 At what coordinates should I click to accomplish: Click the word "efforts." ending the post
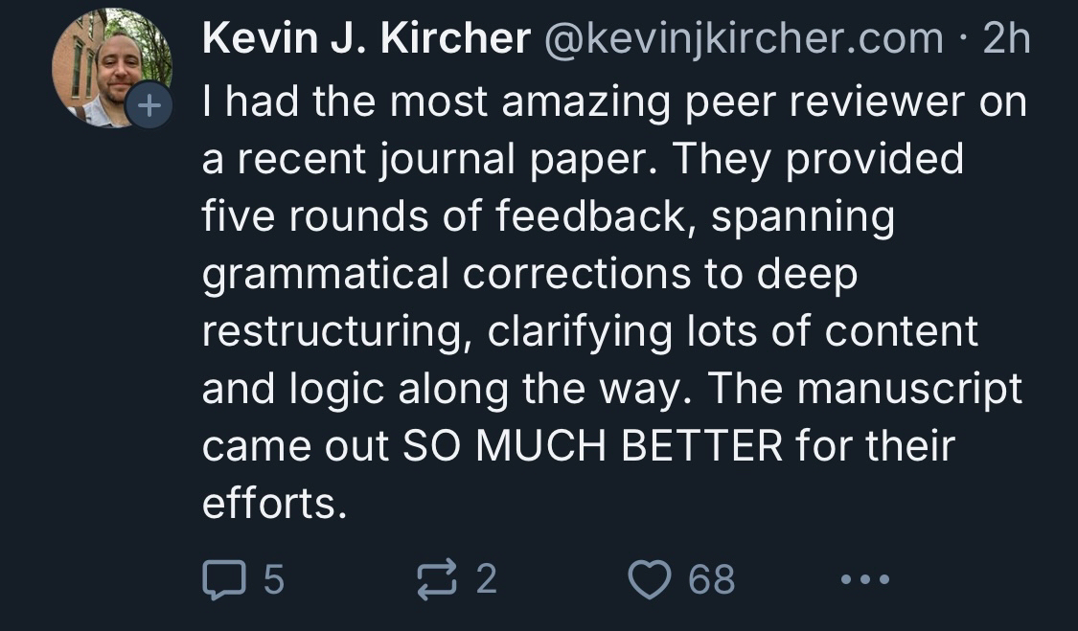point(272,504)
